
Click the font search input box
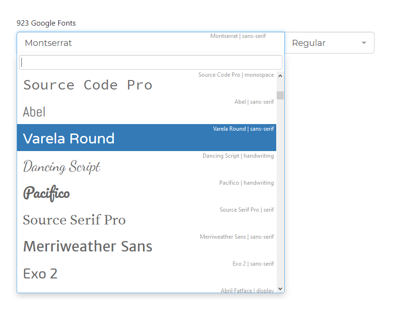(x=150, y=62)
